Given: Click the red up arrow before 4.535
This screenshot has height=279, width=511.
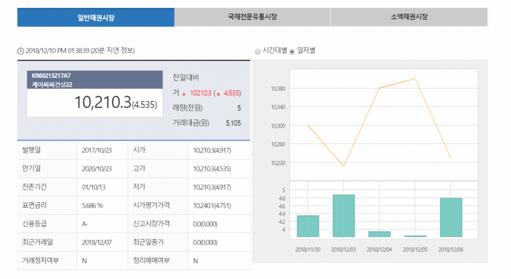Looking at the screenshot, I should (218, 93).
